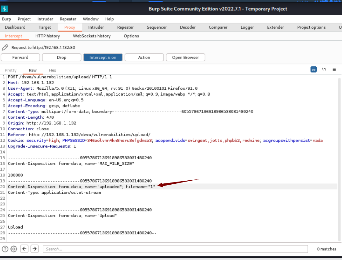Click the Origin header line
Image resolution: width=342 pixels, height=260 pixels.
42,123
